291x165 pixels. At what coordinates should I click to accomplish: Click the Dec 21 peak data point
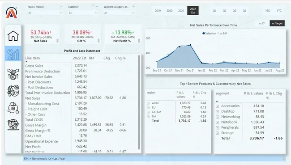pos(190,45)
